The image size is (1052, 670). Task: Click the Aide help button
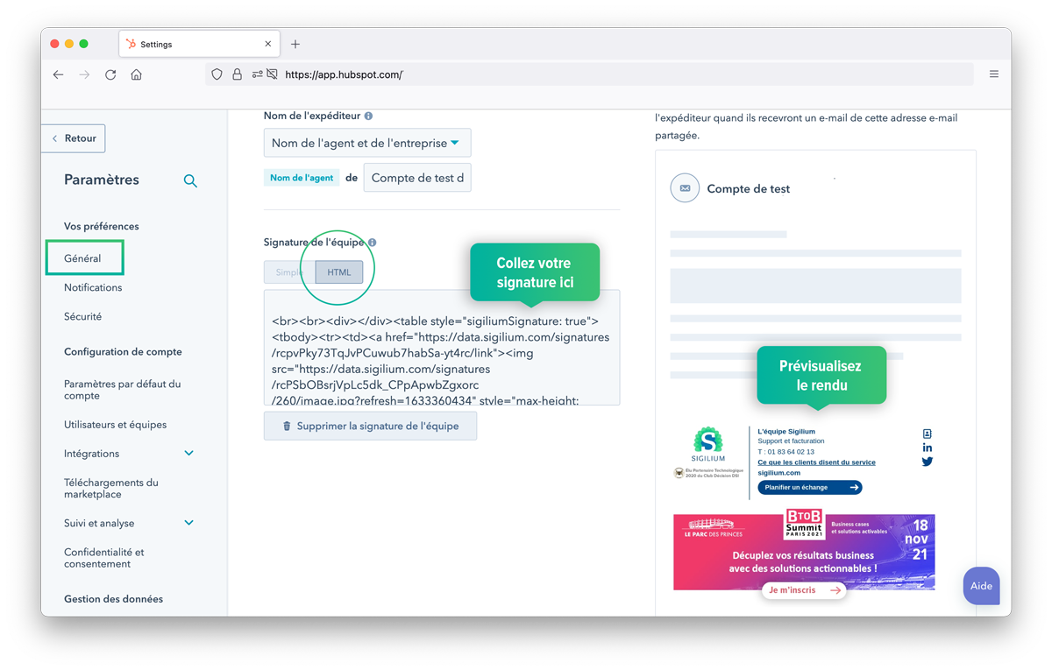[981, 586]
